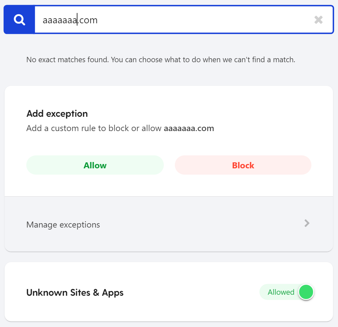This screenshot has height=327, width=338.
Task: Allow the domain aaaaaaa.com
Action: [x=95, y=165]
